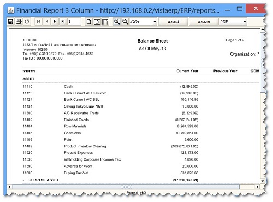Click the CURRENT ASSET total label
Image resolution: width=273 pixels, height=202 pixels.
[44, 180]
